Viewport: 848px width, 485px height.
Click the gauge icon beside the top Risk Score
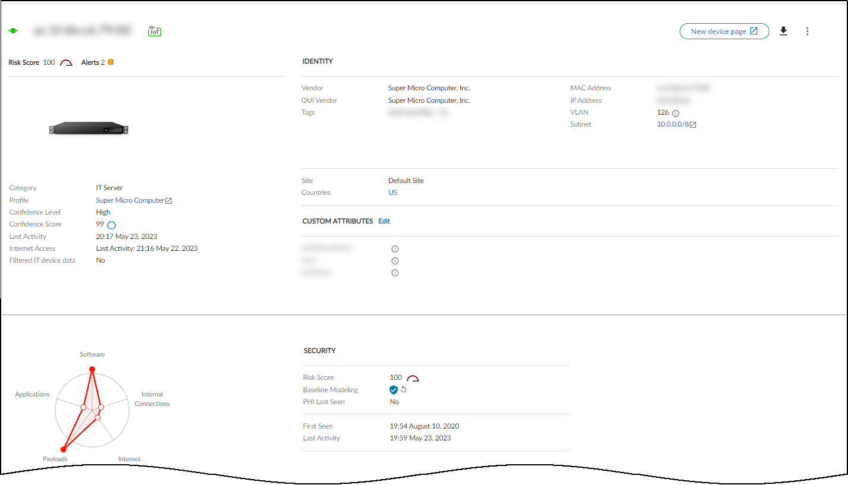coord(66,62)
